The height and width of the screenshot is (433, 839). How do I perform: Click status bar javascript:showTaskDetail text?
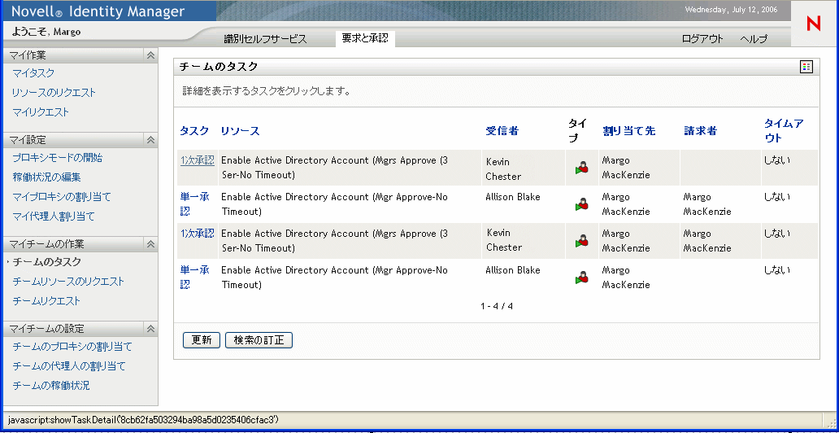(x=143, y=420)
